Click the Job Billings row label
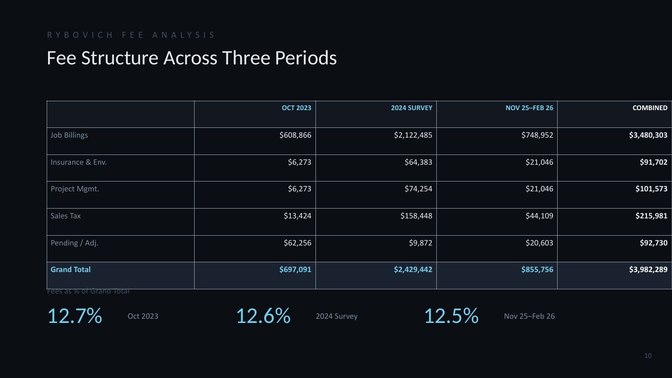The height and width of the screenshot is (378, 672). tap(69, 135)
